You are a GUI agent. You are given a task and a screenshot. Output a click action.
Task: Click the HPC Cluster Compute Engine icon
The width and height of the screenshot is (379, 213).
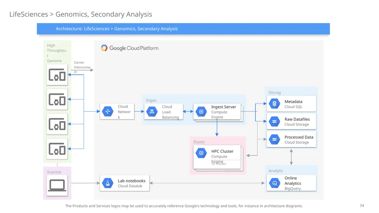201,153
